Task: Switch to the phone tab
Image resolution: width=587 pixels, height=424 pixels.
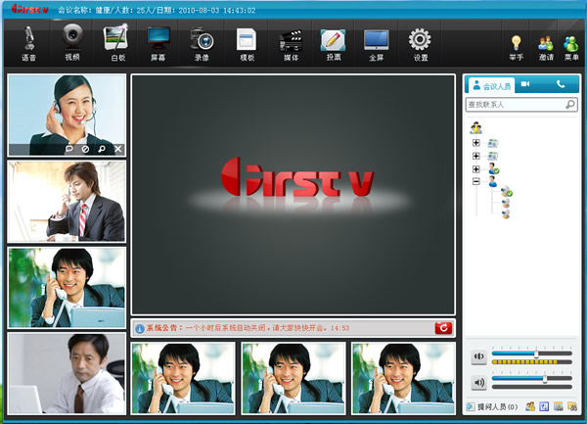Action: click(x=561, y=84)
